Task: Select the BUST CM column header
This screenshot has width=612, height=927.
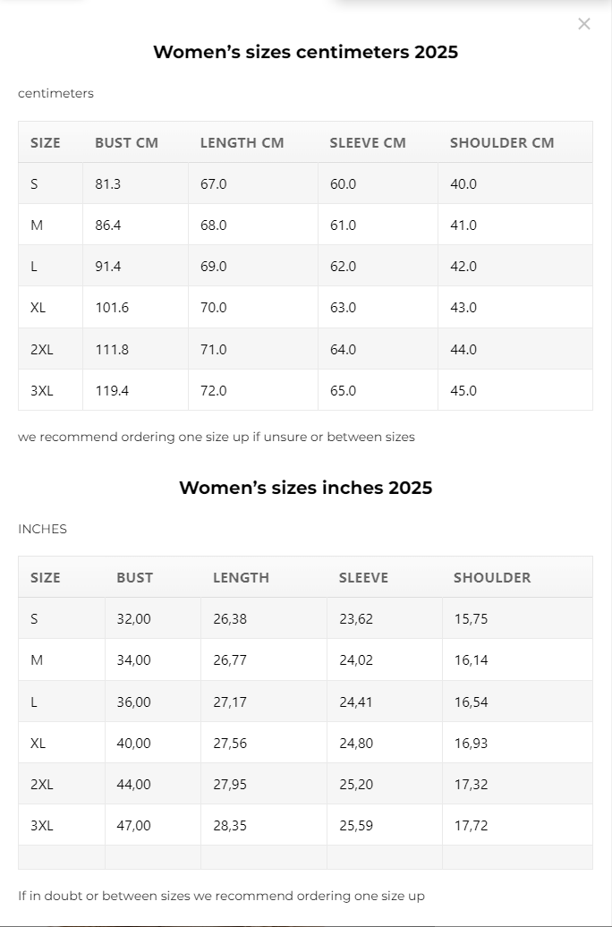Action: click(x=126, y=143)
